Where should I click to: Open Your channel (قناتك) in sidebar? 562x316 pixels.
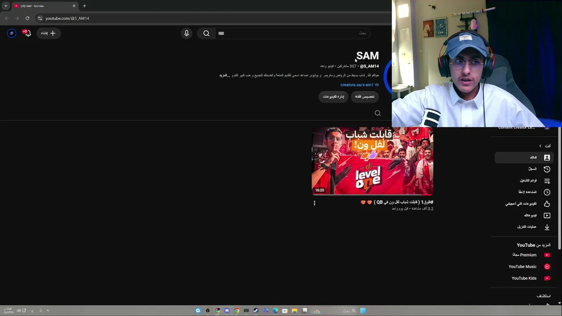pyautogui.click(x=524, y=158)
